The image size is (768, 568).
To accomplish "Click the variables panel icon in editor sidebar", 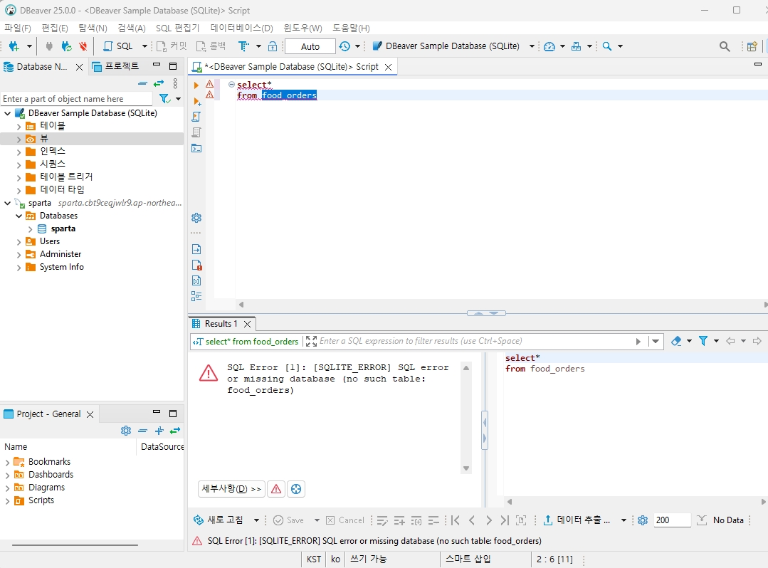I will coord(196,280).
